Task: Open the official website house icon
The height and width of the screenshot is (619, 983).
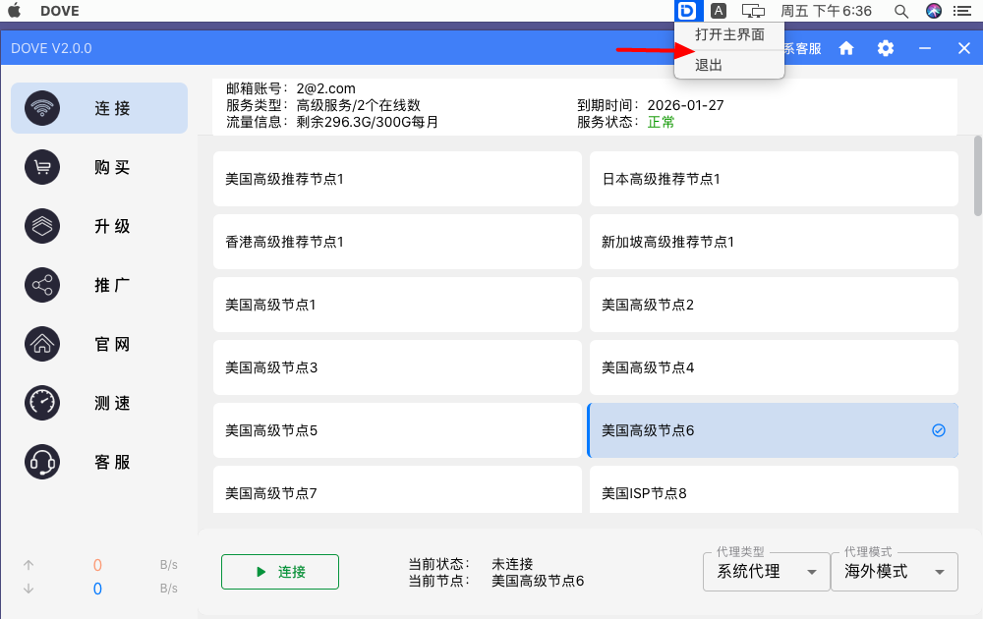Action: point(42,344)
